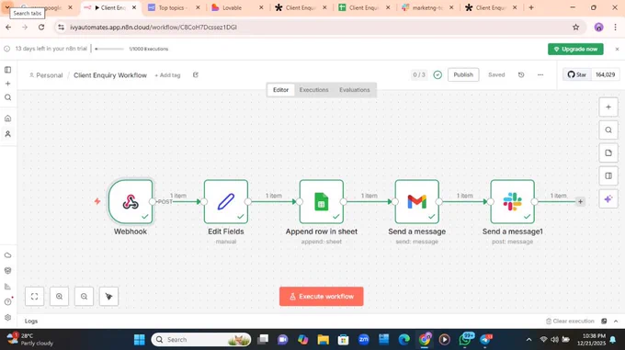Add a node after the Slack node
The image size is (625, 350).
click(x=580, y=202)
